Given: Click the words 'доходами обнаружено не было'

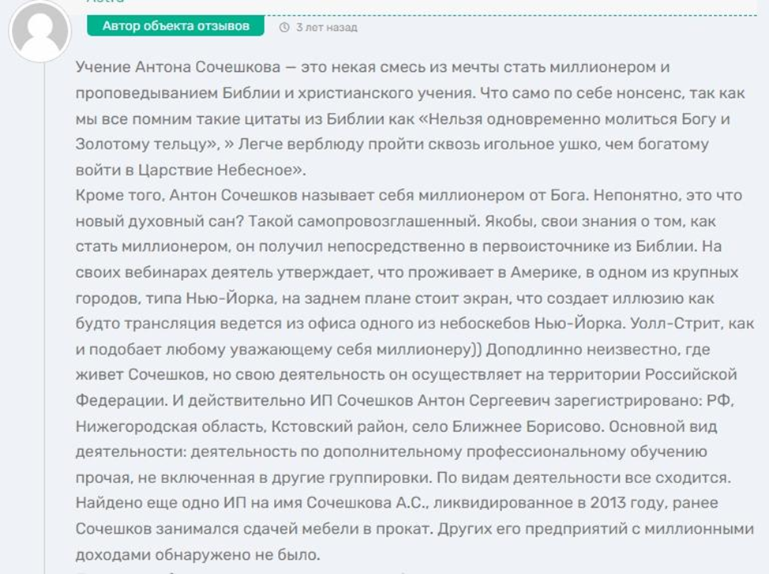Looking at the screenshot, I should click(195, 555).
